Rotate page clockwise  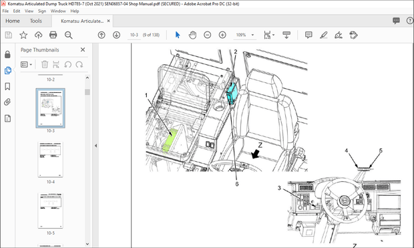tap(79, 64)
